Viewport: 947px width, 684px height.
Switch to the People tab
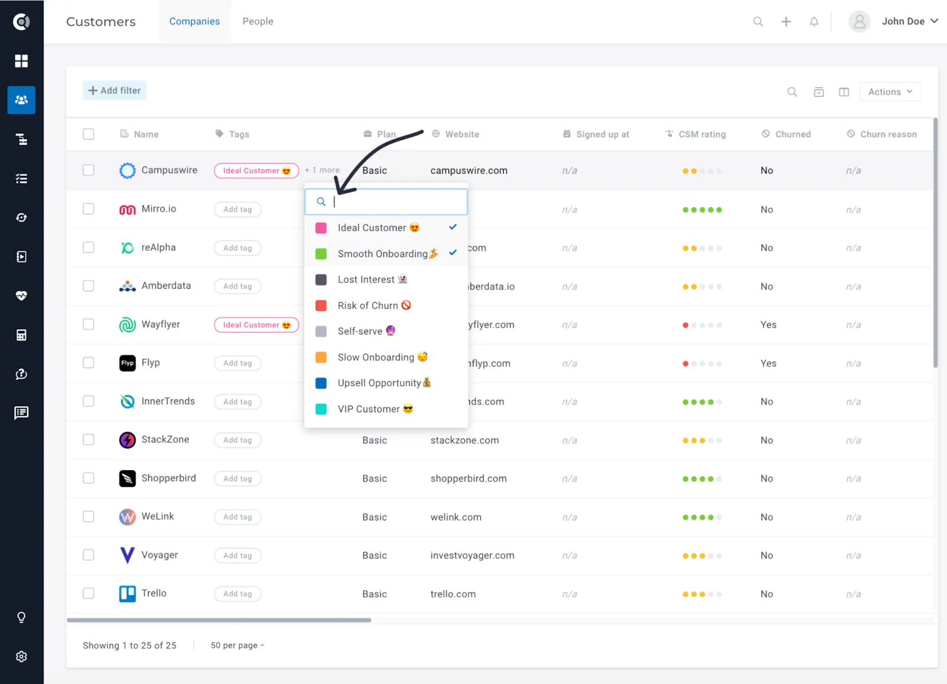coord(257,21)
